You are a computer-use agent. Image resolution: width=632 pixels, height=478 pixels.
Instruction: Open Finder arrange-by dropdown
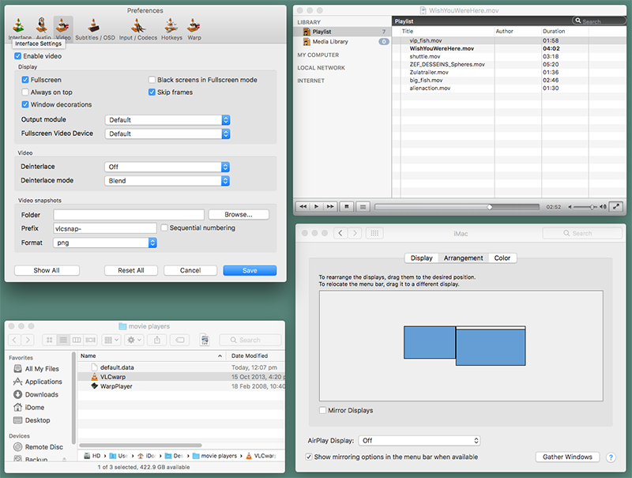(x=111, y=340)
